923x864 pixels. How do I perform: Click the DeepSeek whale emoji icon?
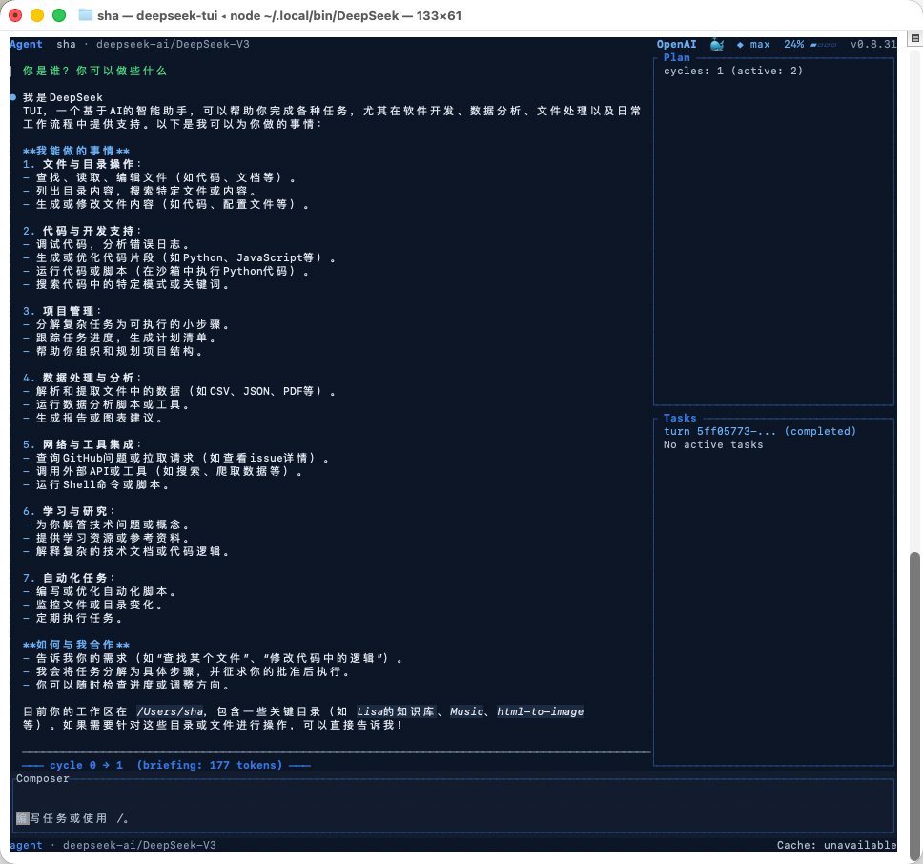coord(716,44)
